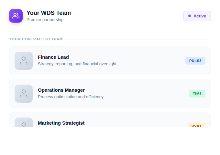Open the Marketing Strategist role title
220x155 pixels.
61,123
